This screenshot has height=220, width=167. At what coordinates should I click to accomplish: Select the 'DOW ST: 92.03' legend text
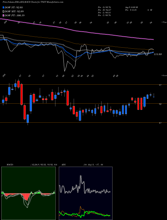pyautogui.click(x=14, y=7)
